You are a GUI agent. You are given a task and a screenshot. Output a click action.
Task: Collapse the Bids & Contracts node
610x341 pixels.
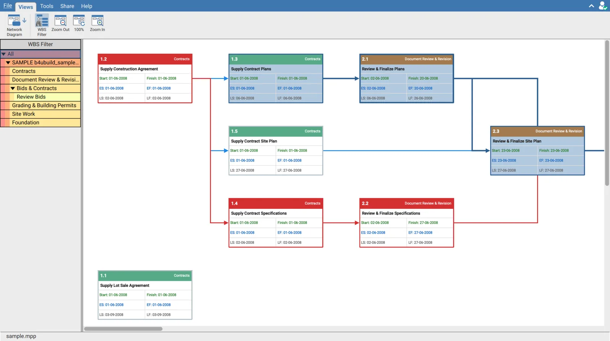(13, 88)
